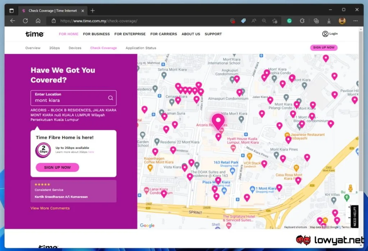The width and height of the screenshot is (368, 251).
Task: Open Downloads from the browser toolbar
Action: tap(329, 21)
